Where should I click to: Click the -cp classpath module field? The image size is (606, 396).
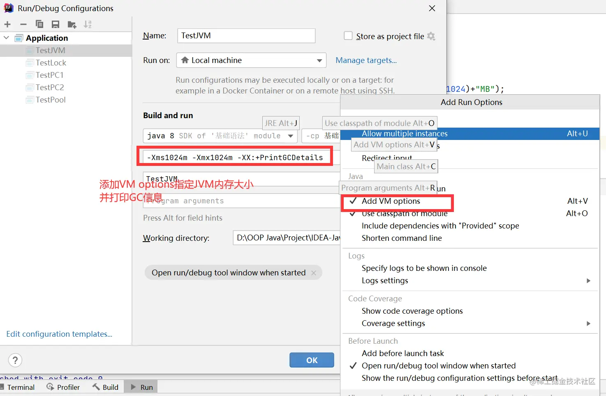point(321,136)
